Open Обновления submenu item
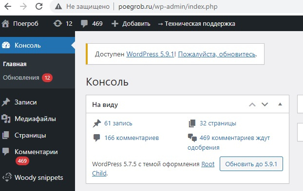This screenshot has width=303, height=191. pyautogui.click(x=21, y=78)
